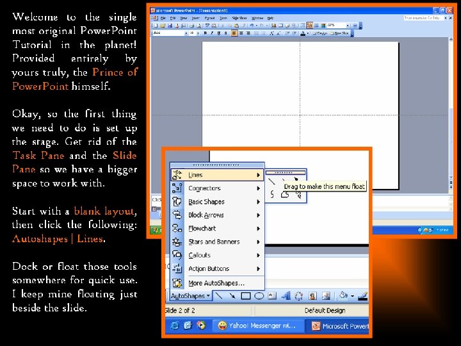Choose Flowchart in the AutoShapes menu
The image size is (461, 346).
(217, 228)
